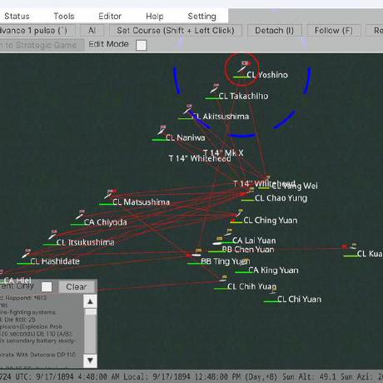Screen dimensions: 383x383
Task: Click the CL Chao Yung label
Action: click(281, 198)
